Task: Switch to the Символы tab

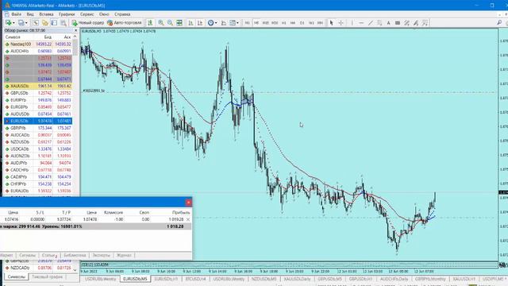Action: (16, 277)
